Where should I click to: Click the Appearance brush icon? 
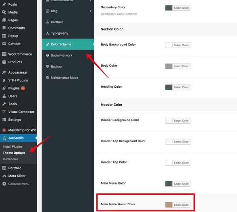pos(4,73)
